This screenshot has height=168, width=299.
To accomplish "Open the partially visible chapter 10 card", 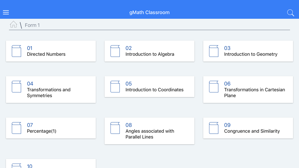I will [51, 164].
